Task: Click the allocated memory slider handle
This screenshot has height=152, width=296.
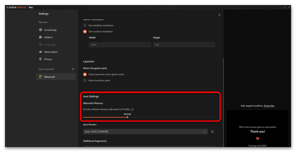Action: click(x=127, y=117)
